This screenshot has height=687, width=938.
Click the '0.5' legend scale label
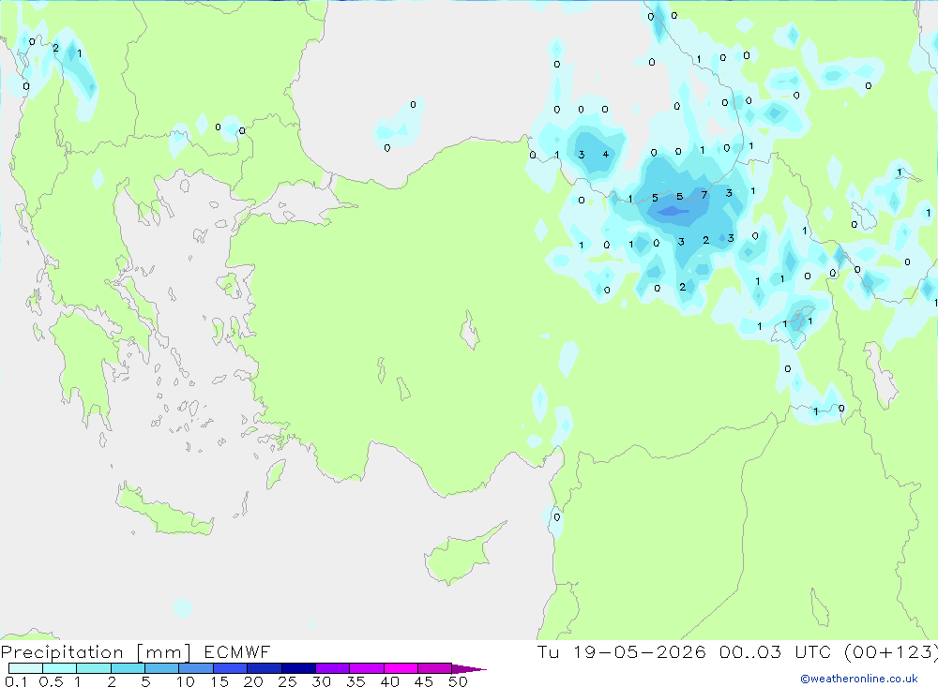coord(51,681)
